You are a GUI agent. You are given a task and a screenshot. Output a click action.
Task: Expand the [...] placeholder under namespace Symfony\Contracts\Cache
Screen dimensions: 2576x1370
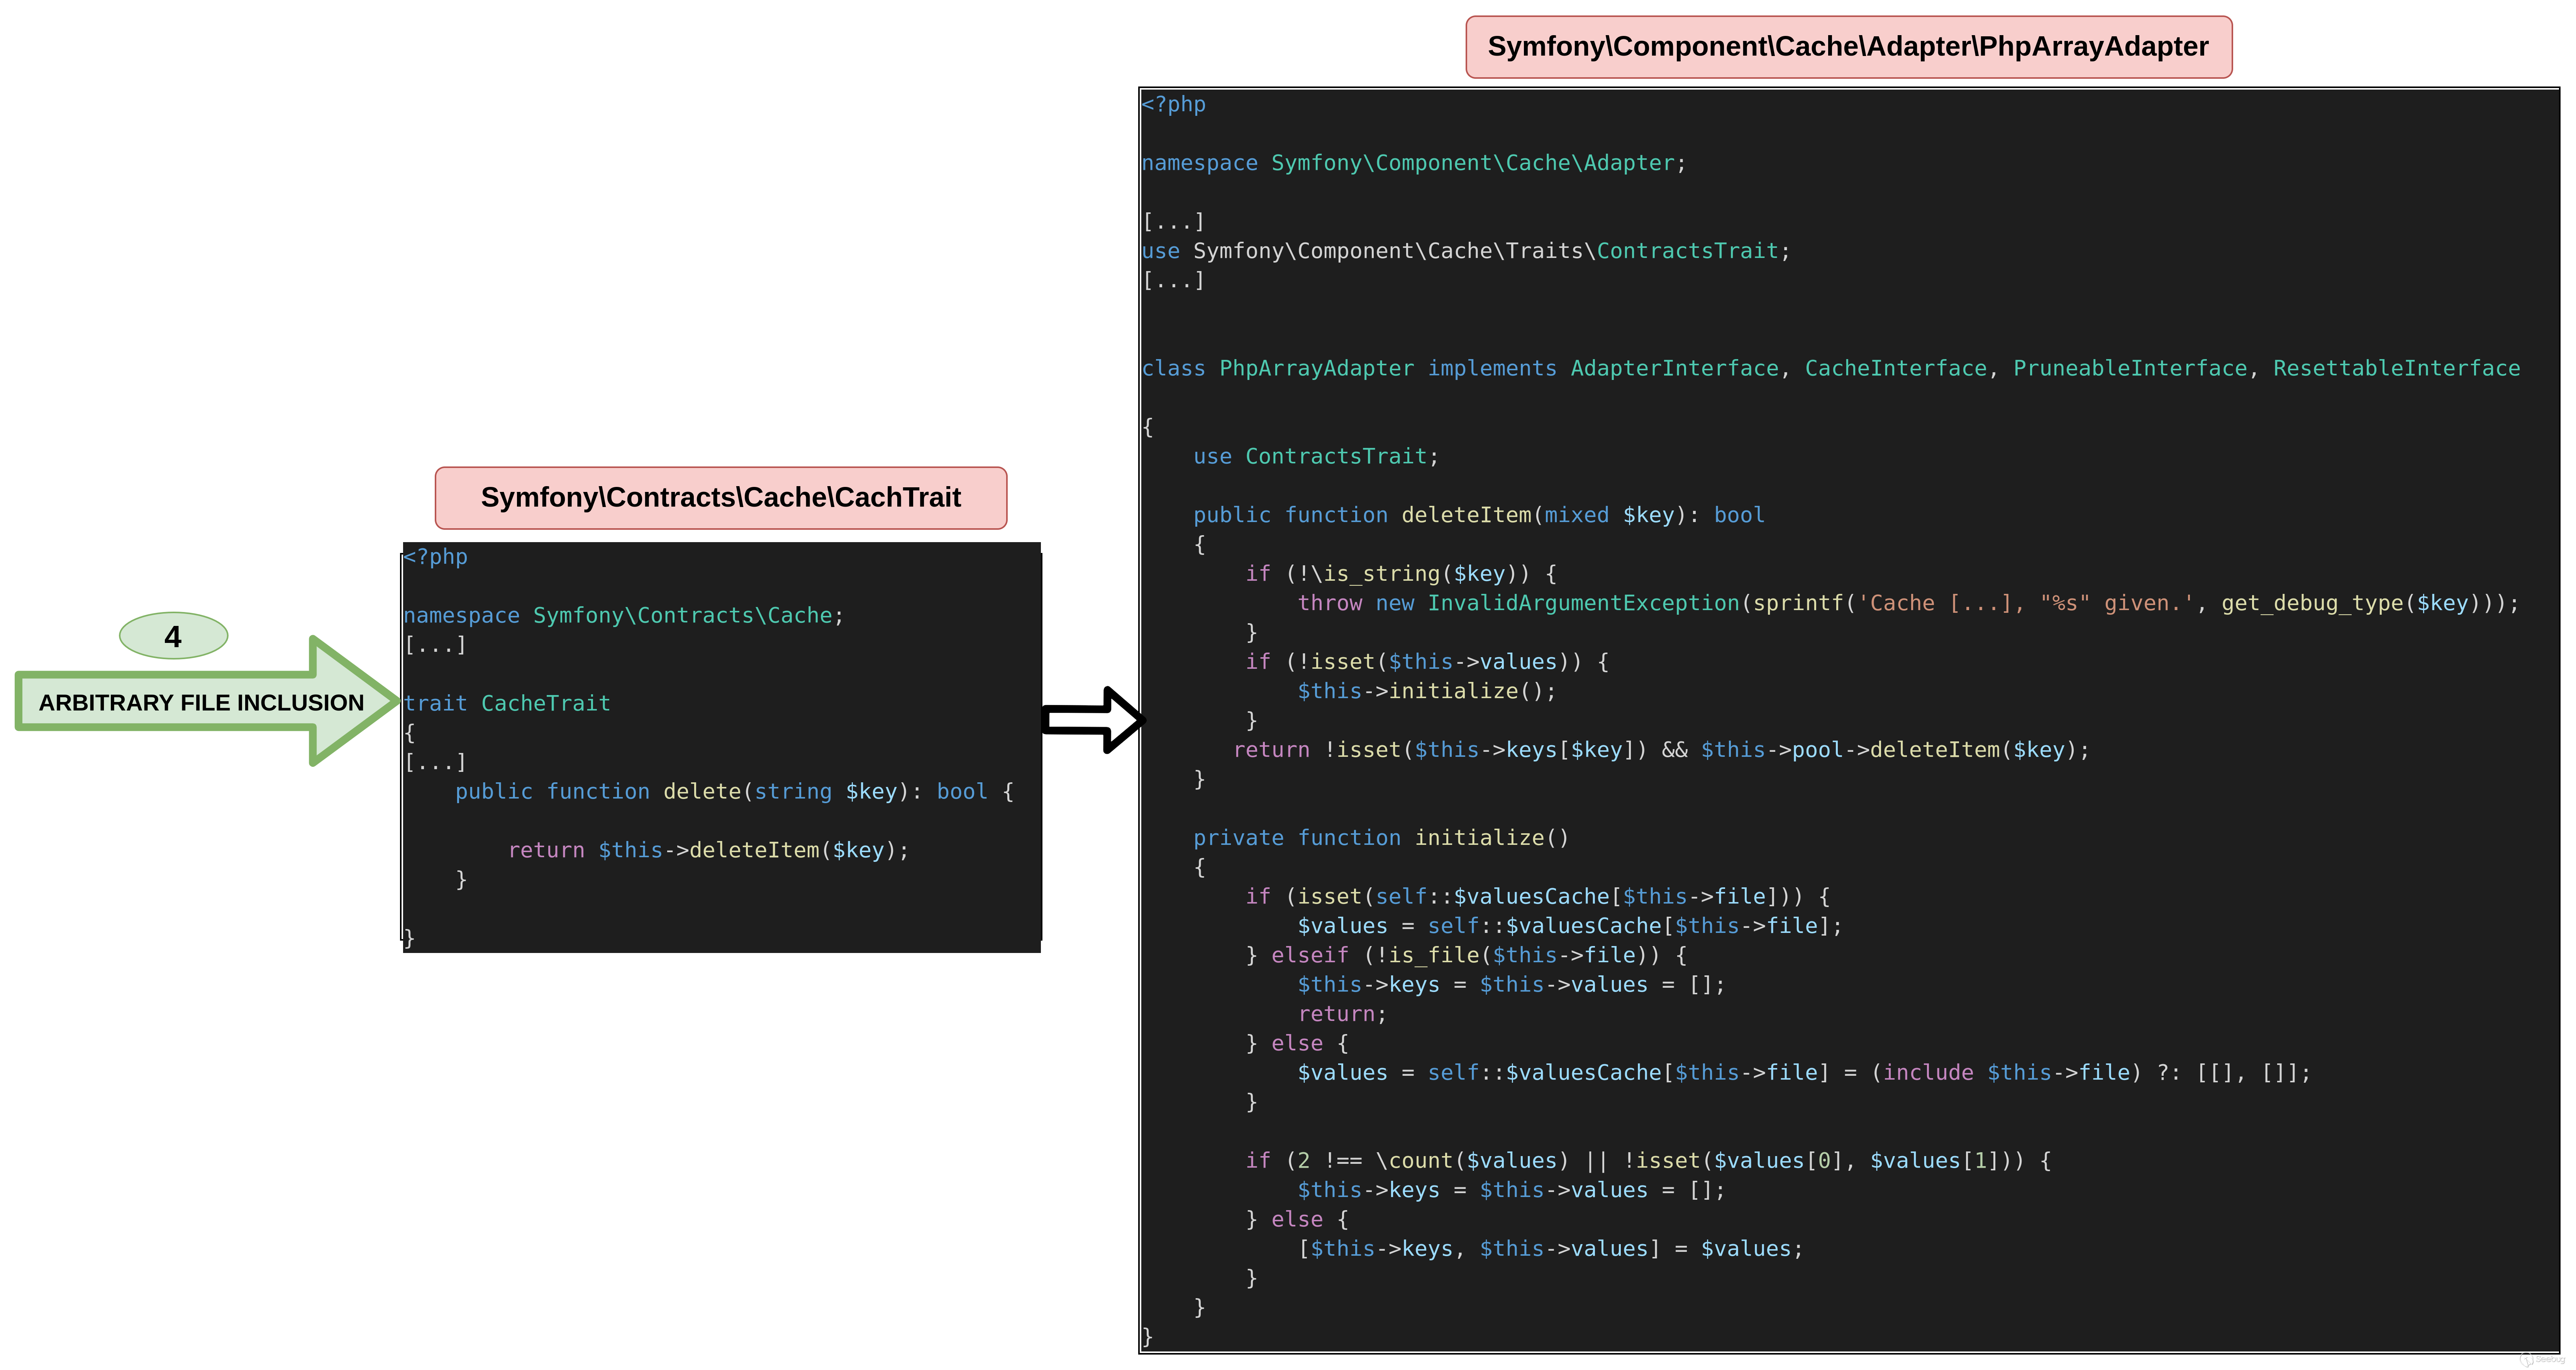click(434, 645)
